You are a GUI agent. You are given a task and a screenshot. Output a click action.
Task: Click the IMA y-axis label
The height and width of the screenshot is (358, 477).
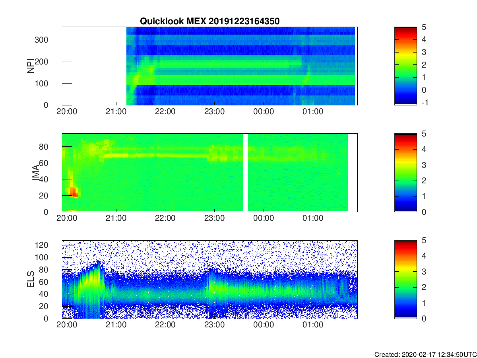tap(36, 173)
